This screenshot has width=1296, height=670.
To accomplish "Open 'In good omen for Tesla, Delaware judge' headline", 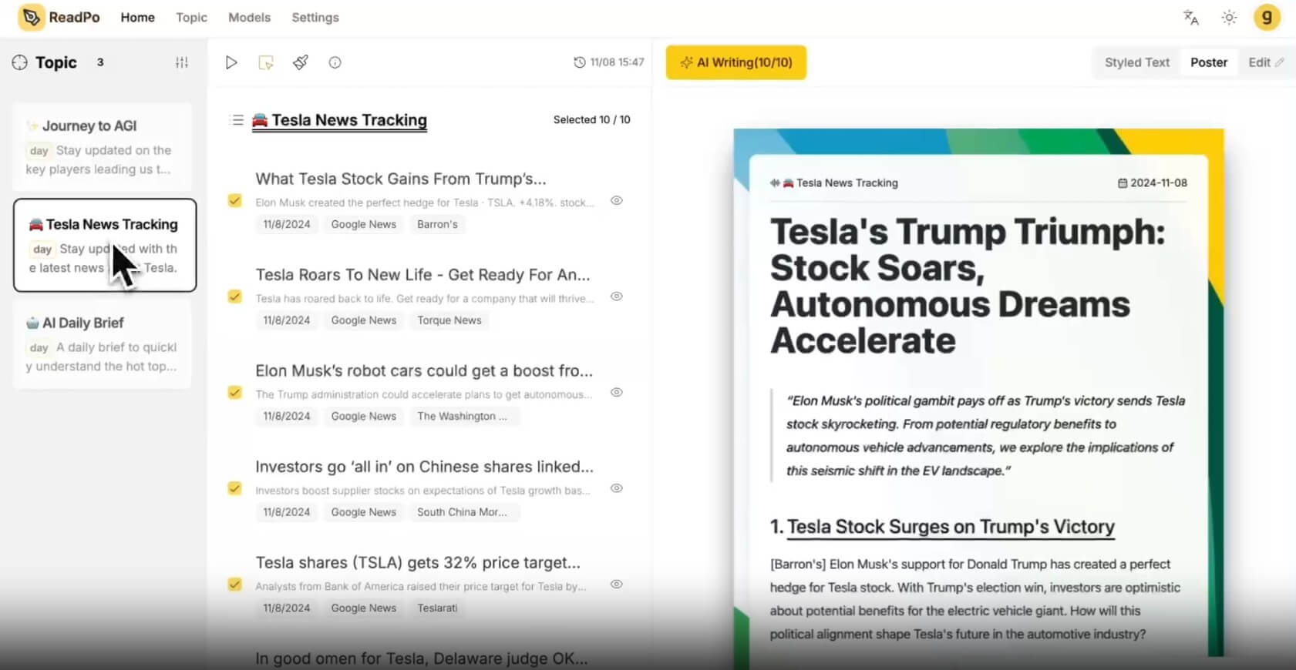I will (421, 658).
